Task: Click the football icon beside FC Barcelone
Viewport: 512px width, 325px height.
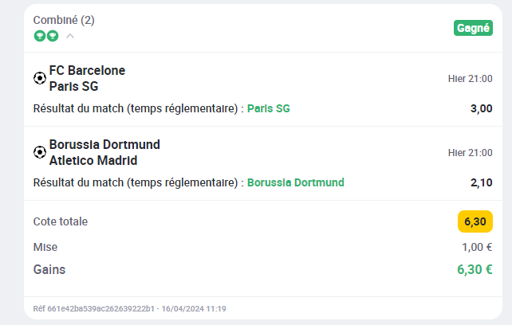Action: coord(40,78)
